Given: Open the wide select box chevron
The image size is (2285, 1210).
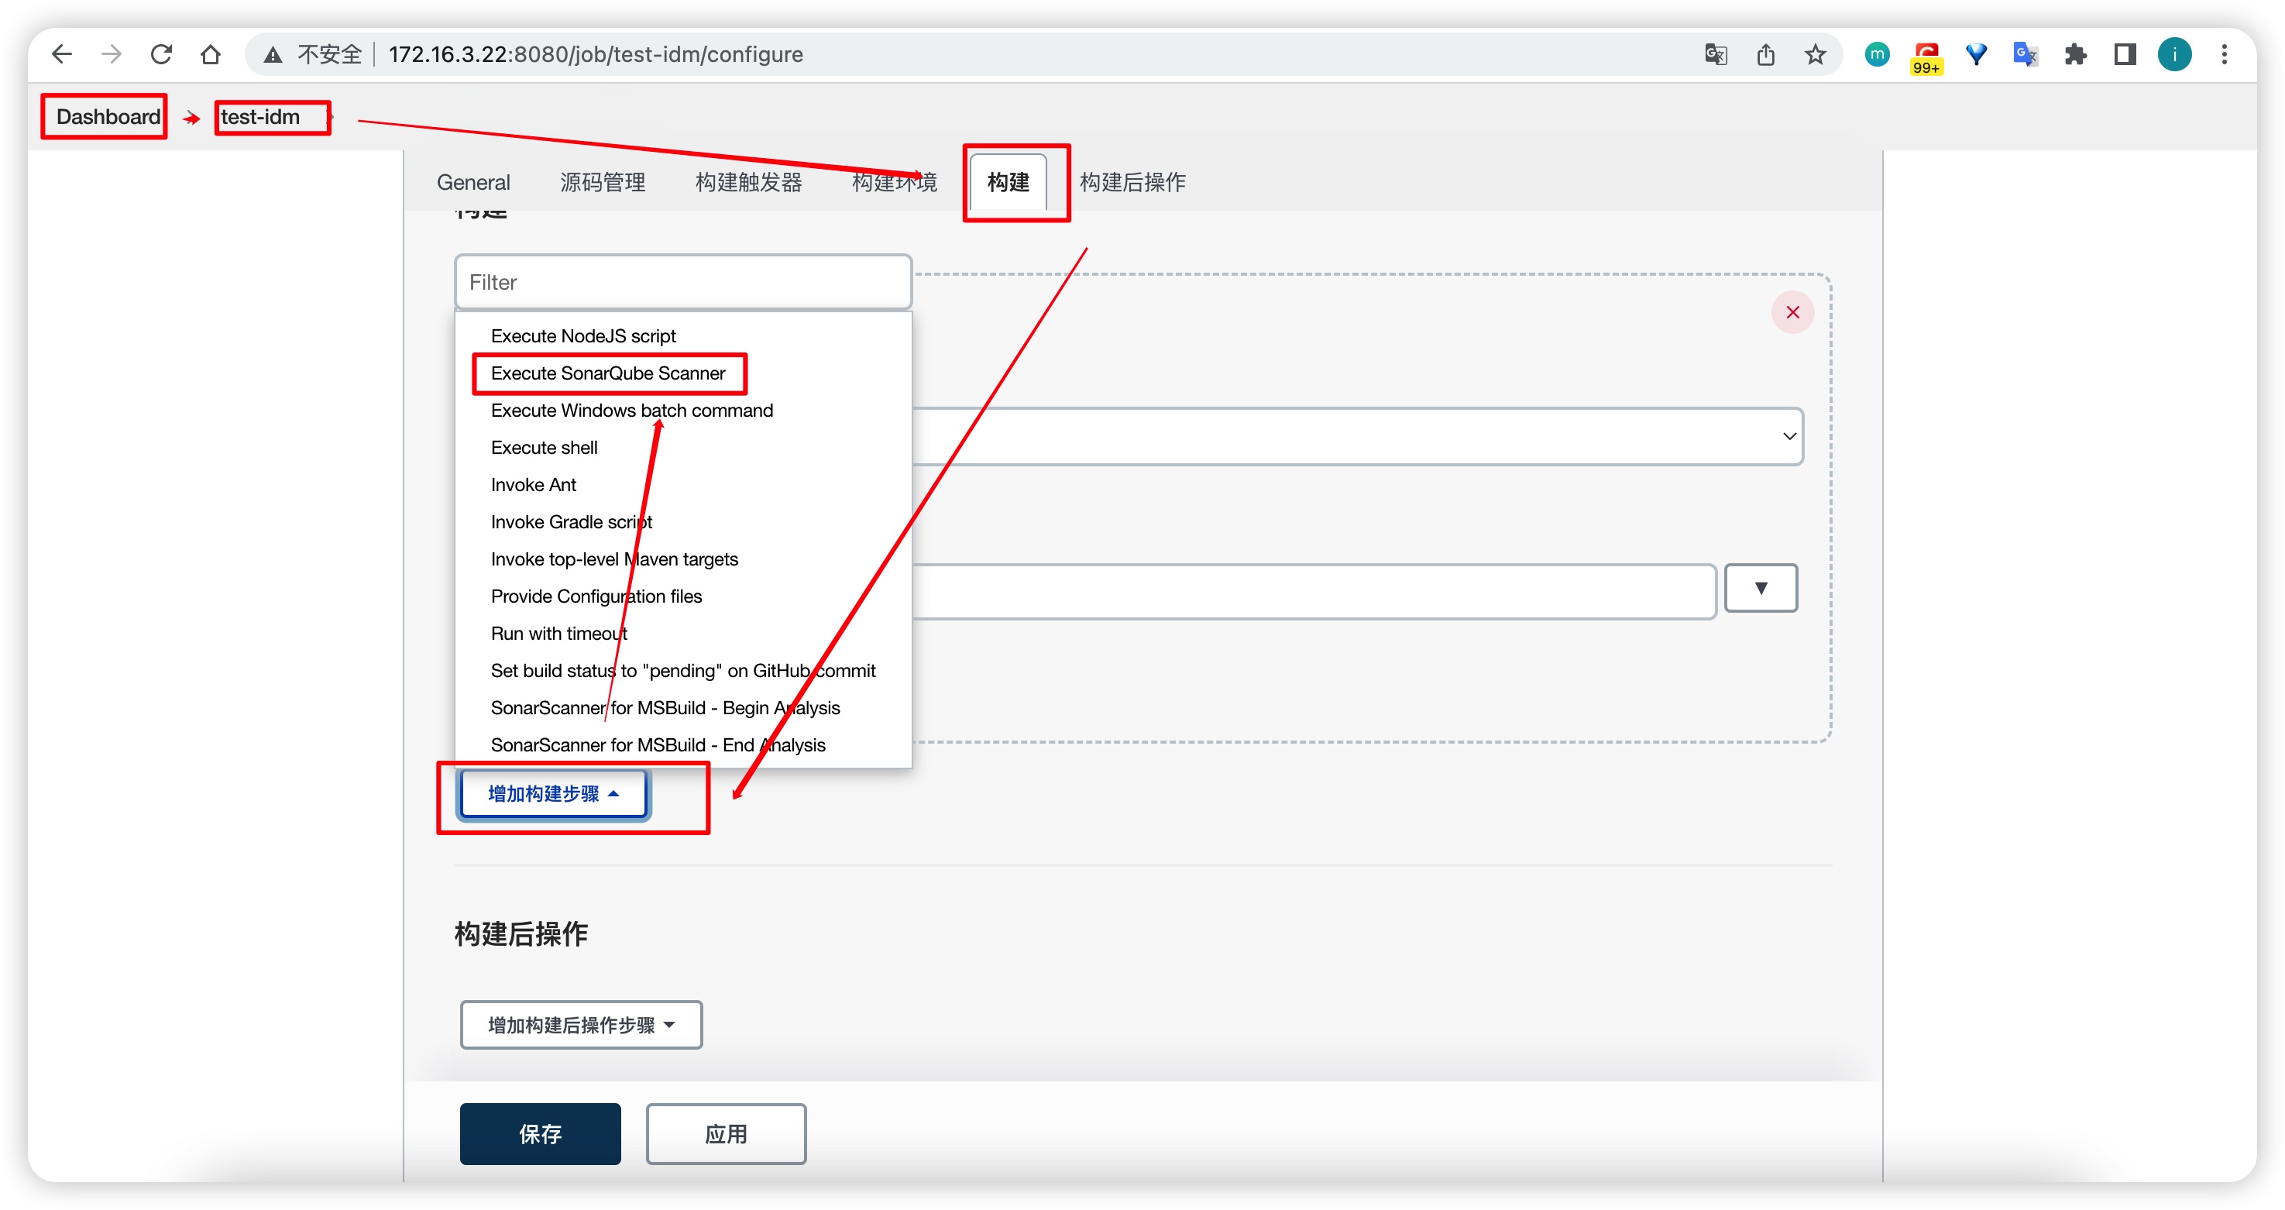Looking at the screenshot, I should point(1789,436).
